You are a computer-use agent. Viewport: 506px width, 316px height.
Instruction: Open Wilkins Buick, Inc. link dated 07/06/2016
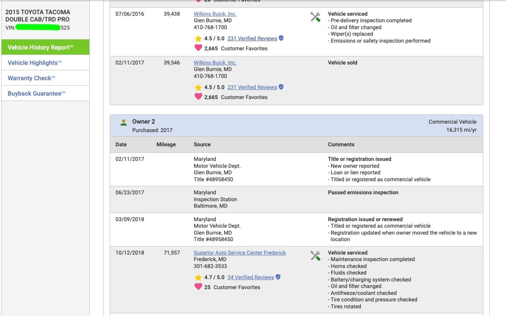tap(215, 14)
